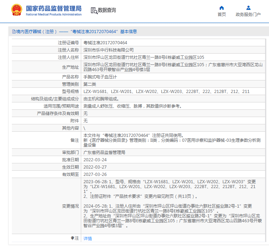The height and width of the screenshot is (248, 269).
Task: Select registration number value 粤械注准20172070464 in table
Action: coord(105,43)
